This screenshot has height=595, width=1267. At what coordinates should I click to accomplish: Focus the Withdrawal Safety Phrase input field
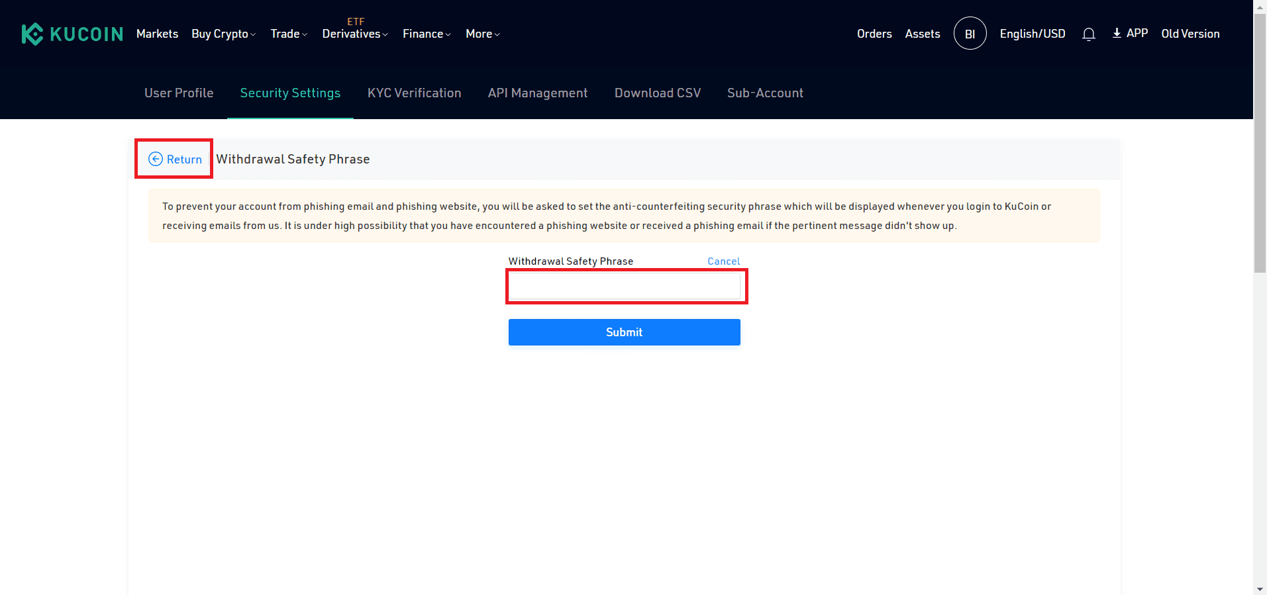tap(625, 287)
